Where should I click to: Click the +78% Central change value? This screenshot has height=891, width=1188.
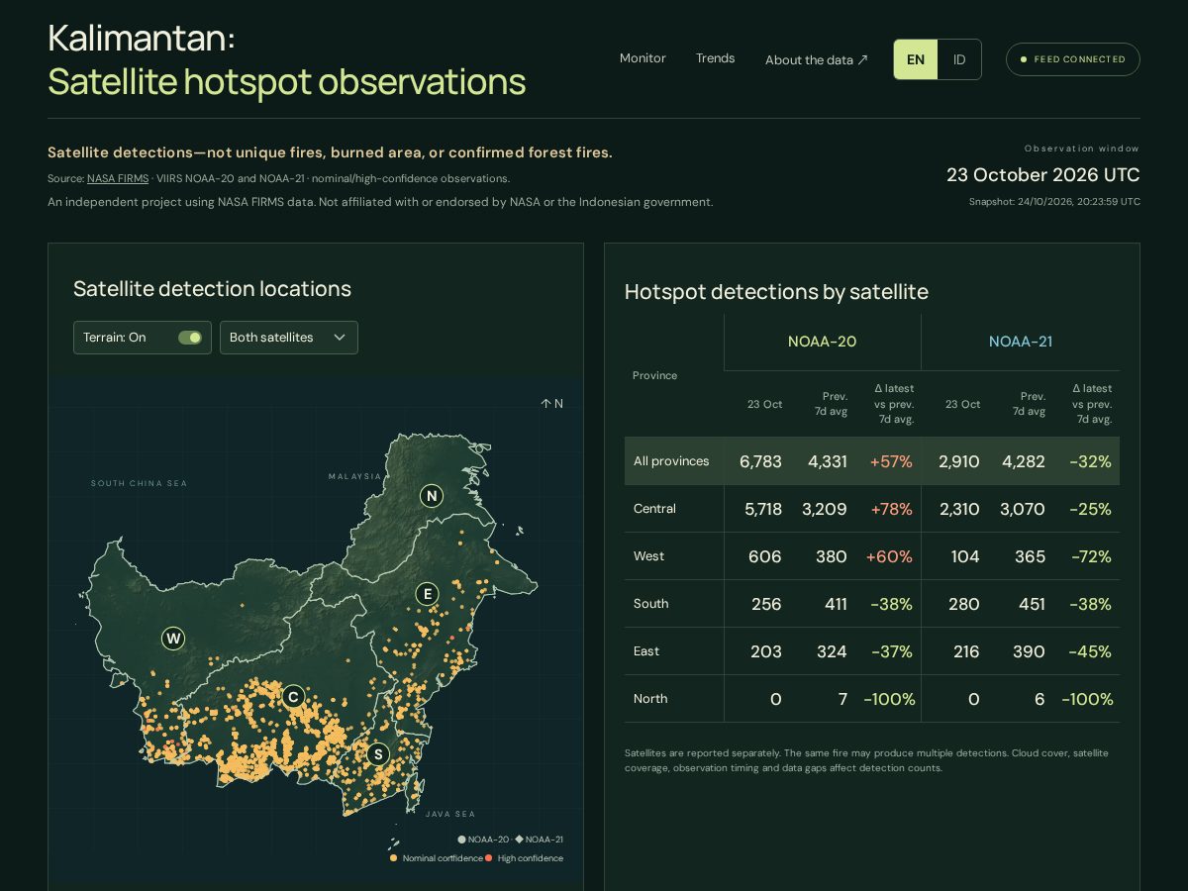point(891,509)
